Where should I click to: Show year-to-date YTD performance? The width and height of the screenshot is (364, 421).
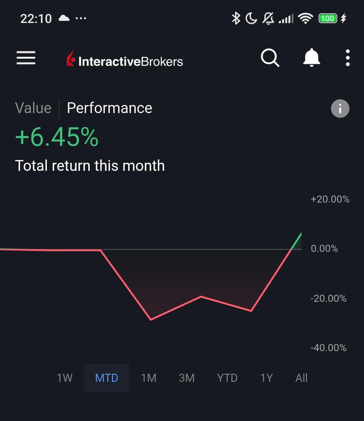pyautogui.click(x=227, y=378)
